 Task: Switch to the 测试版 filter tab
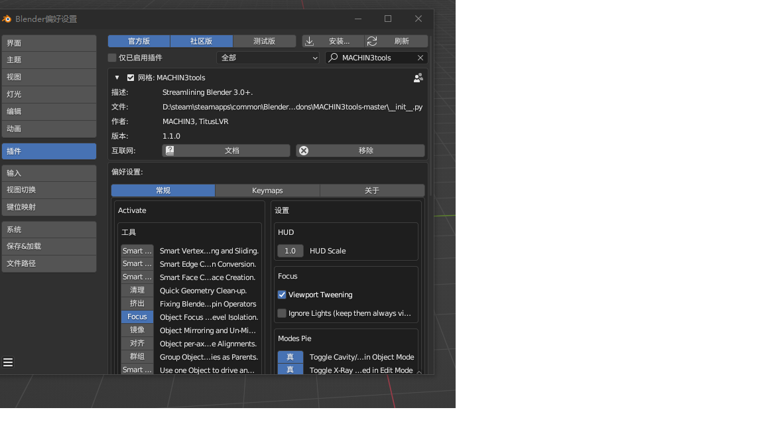(x=265, y=41)
